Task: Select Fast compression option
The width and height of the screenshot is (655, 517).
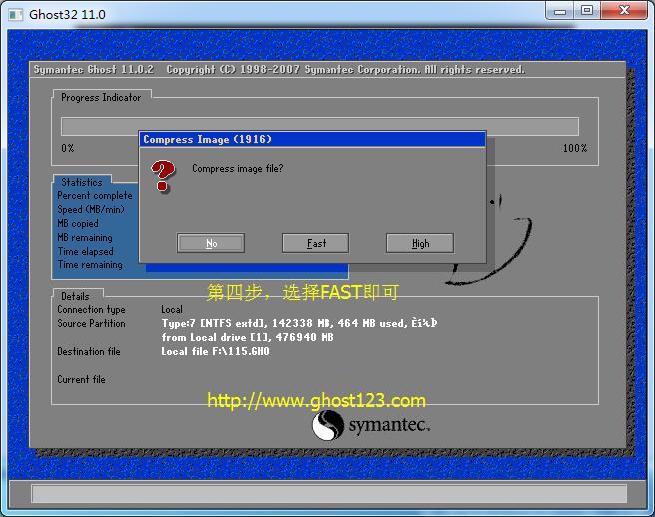Action: pyautogui.click(x=316, y=243)
